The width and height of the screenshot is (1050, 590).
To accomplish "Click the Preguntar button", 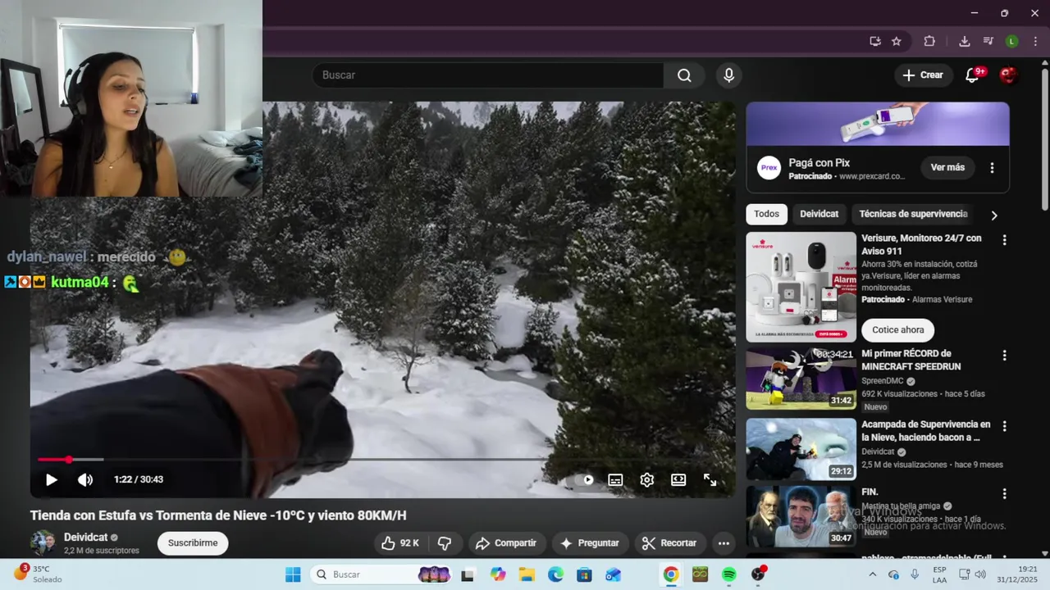I will [590, 543].
